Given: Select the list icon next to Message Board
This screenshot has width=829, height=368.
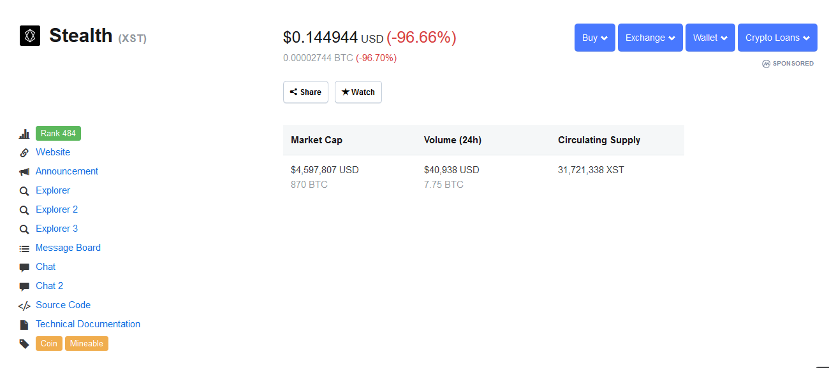Looking at the screenshot, I should 24,247.
